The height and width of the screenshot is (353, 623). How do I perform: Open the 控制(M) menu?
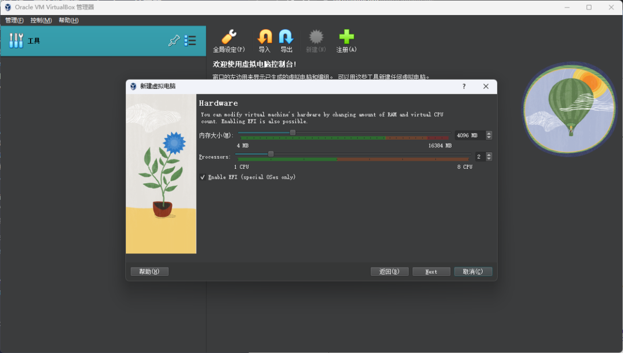tap(42, 20)
